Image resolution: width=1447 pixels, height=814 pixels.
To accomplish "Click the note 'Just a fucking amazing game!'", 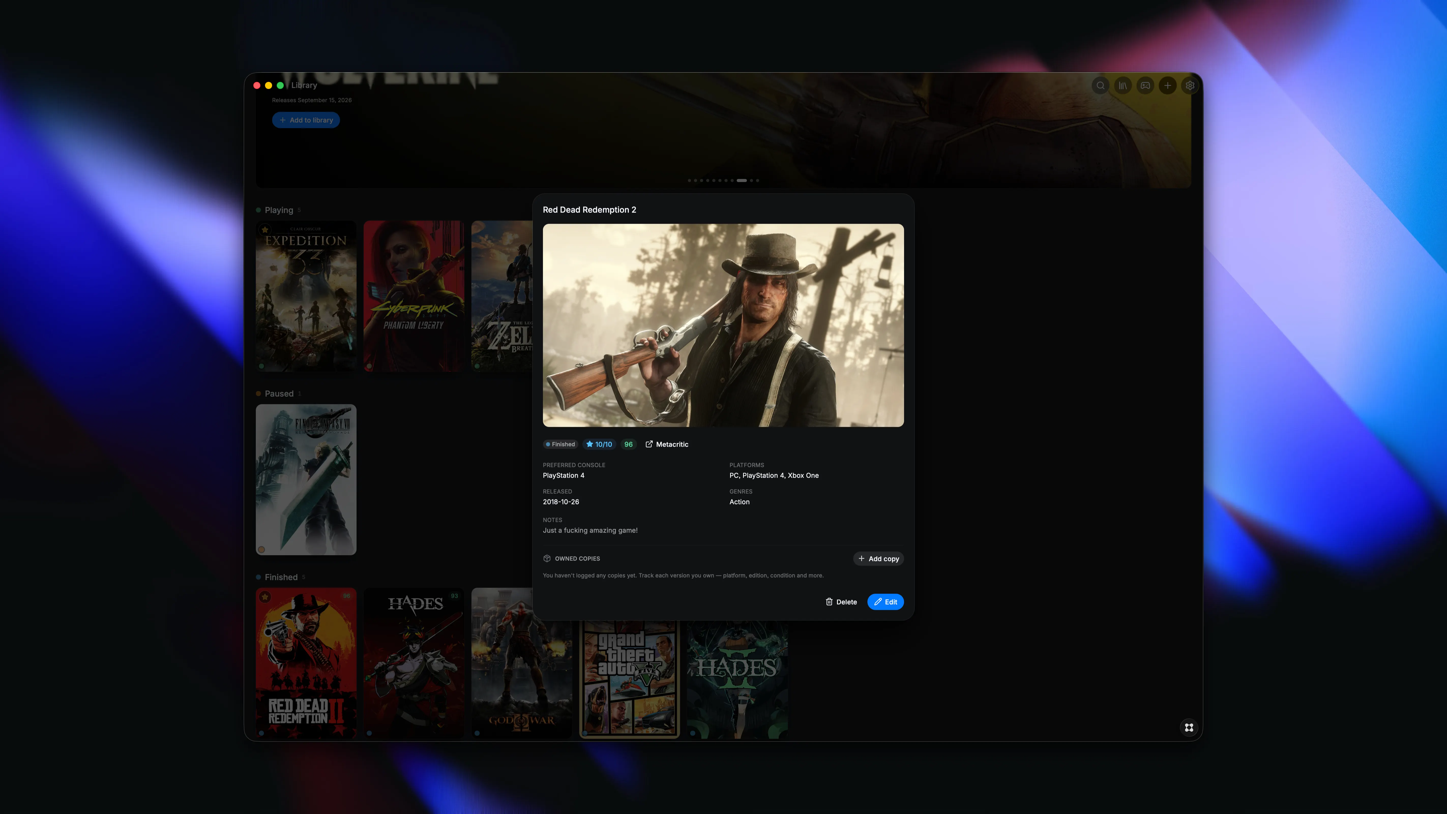I will [x=590, y=530].
